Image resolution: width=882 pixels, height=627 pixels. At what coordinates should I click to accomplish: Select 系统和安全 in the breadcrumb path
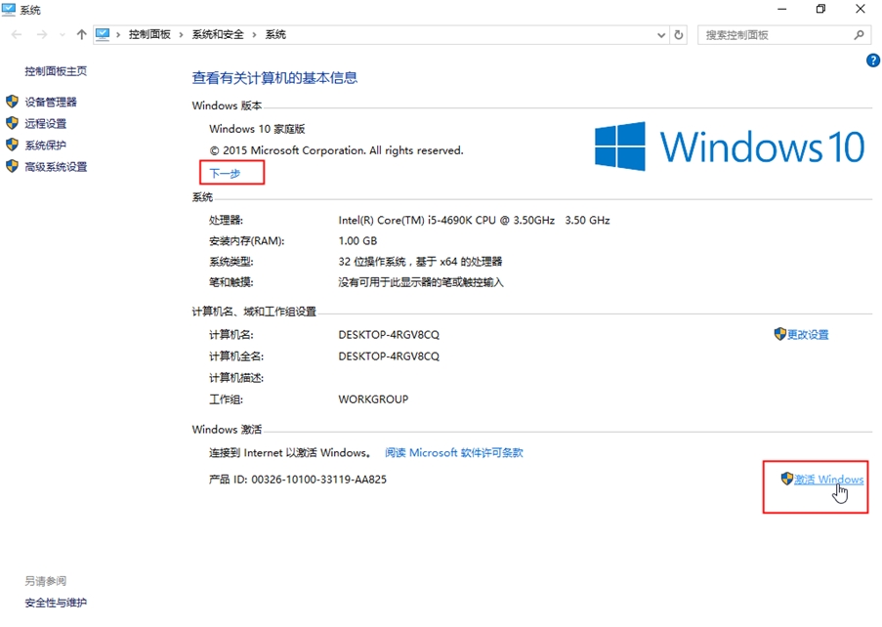coord(218,34)
